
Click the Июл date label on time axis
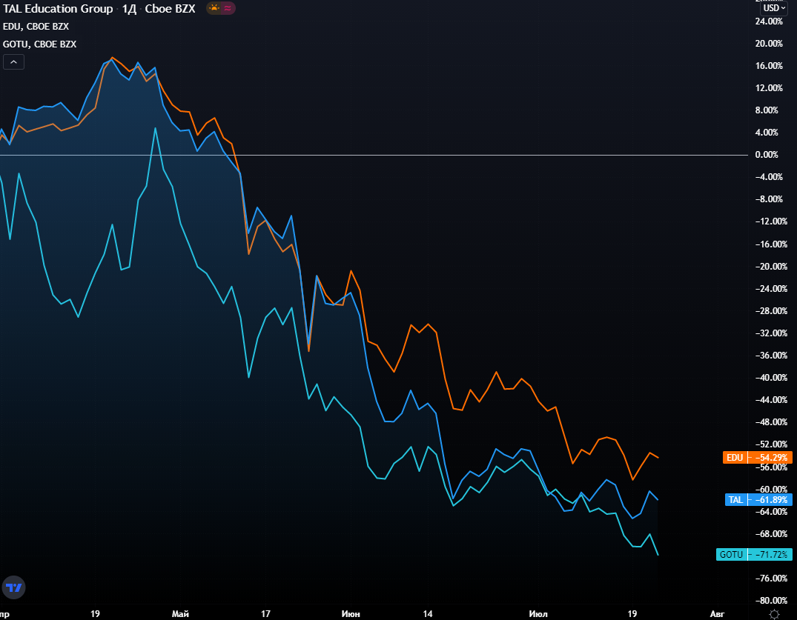[x=538, y=614]
